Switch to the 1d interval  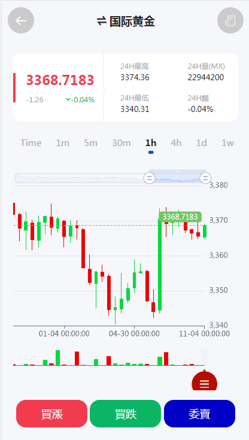point(201,143)
